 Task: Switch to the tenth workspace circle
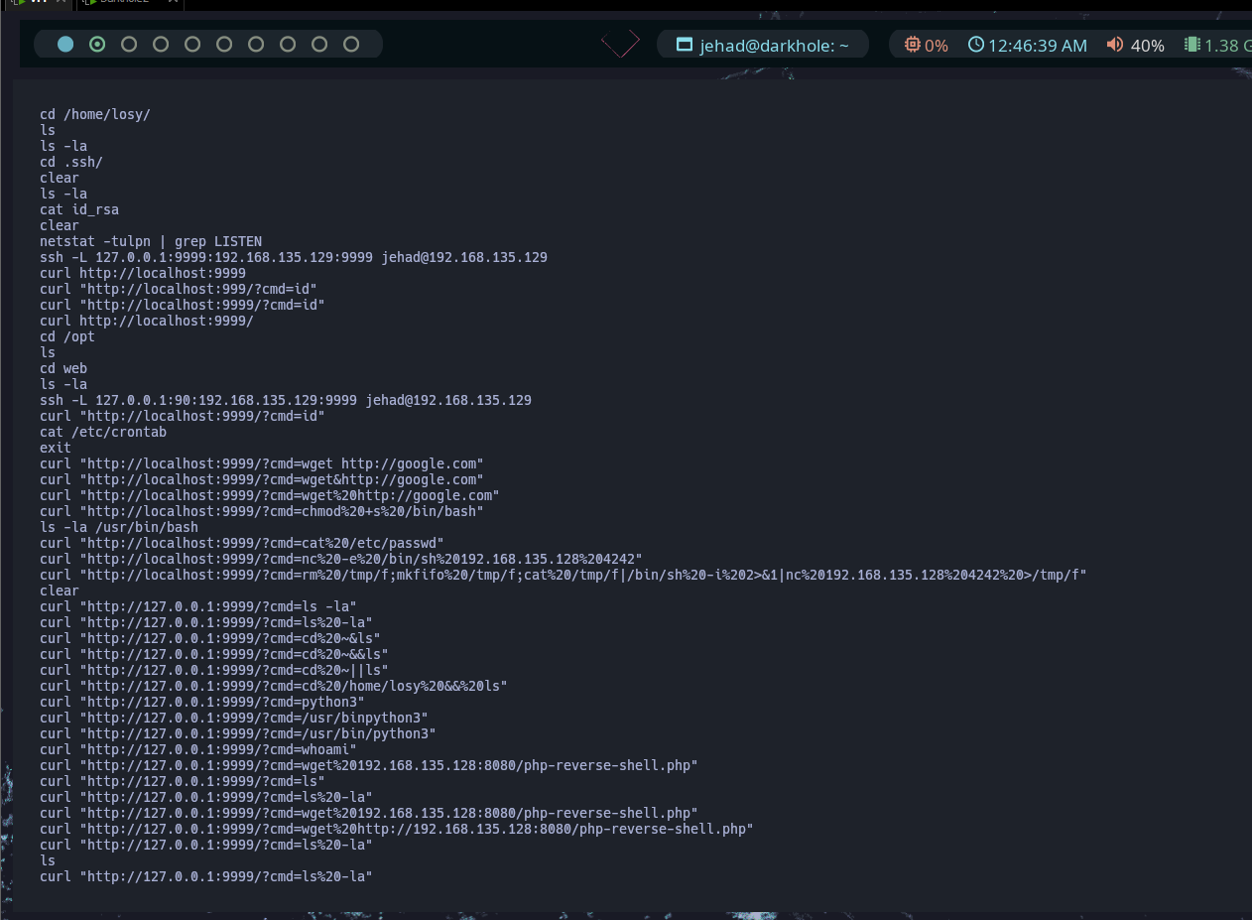coord(351,44)
